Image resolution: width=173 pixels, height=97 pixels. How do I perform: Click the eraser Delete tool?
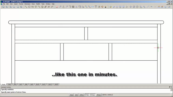point(57,7)
